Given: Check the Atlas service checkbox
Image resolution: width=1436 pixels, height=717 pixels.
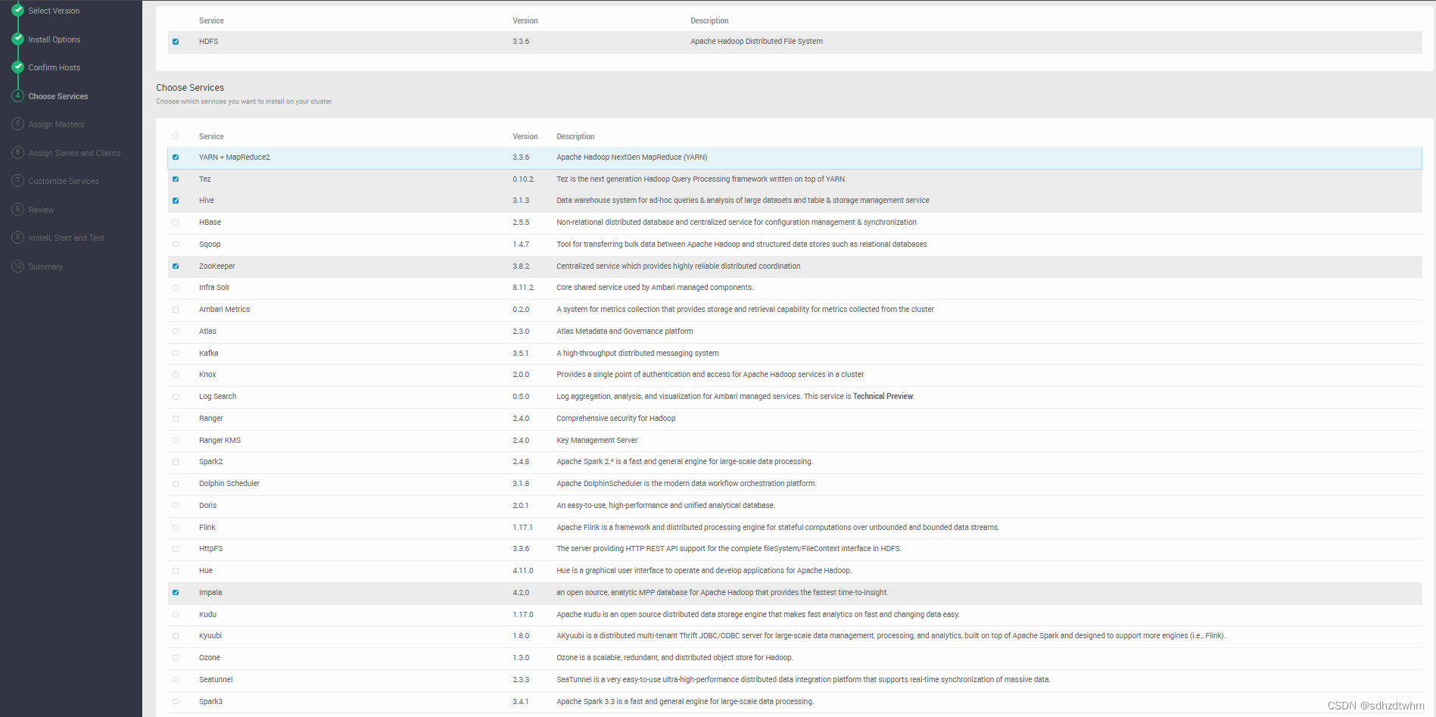Looking at the screenshot, I should [x=176, y=332].
